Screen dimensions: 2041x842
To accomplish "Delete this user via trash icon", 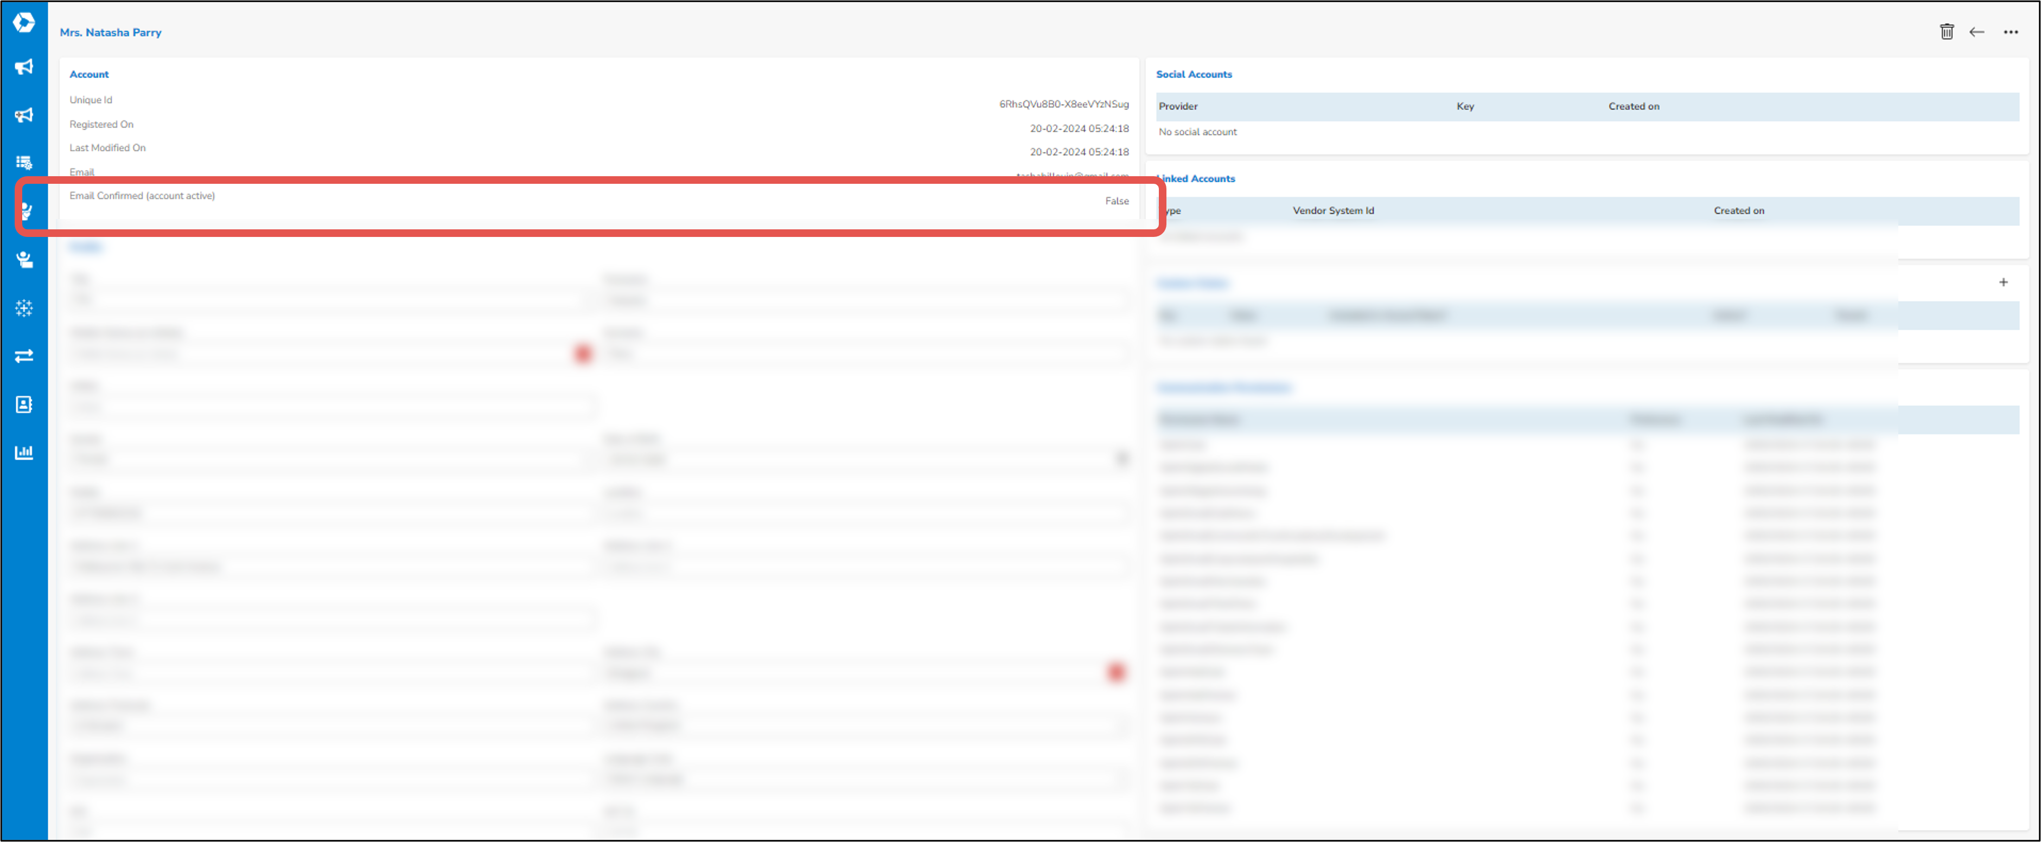I will (x=1946, y=31).
